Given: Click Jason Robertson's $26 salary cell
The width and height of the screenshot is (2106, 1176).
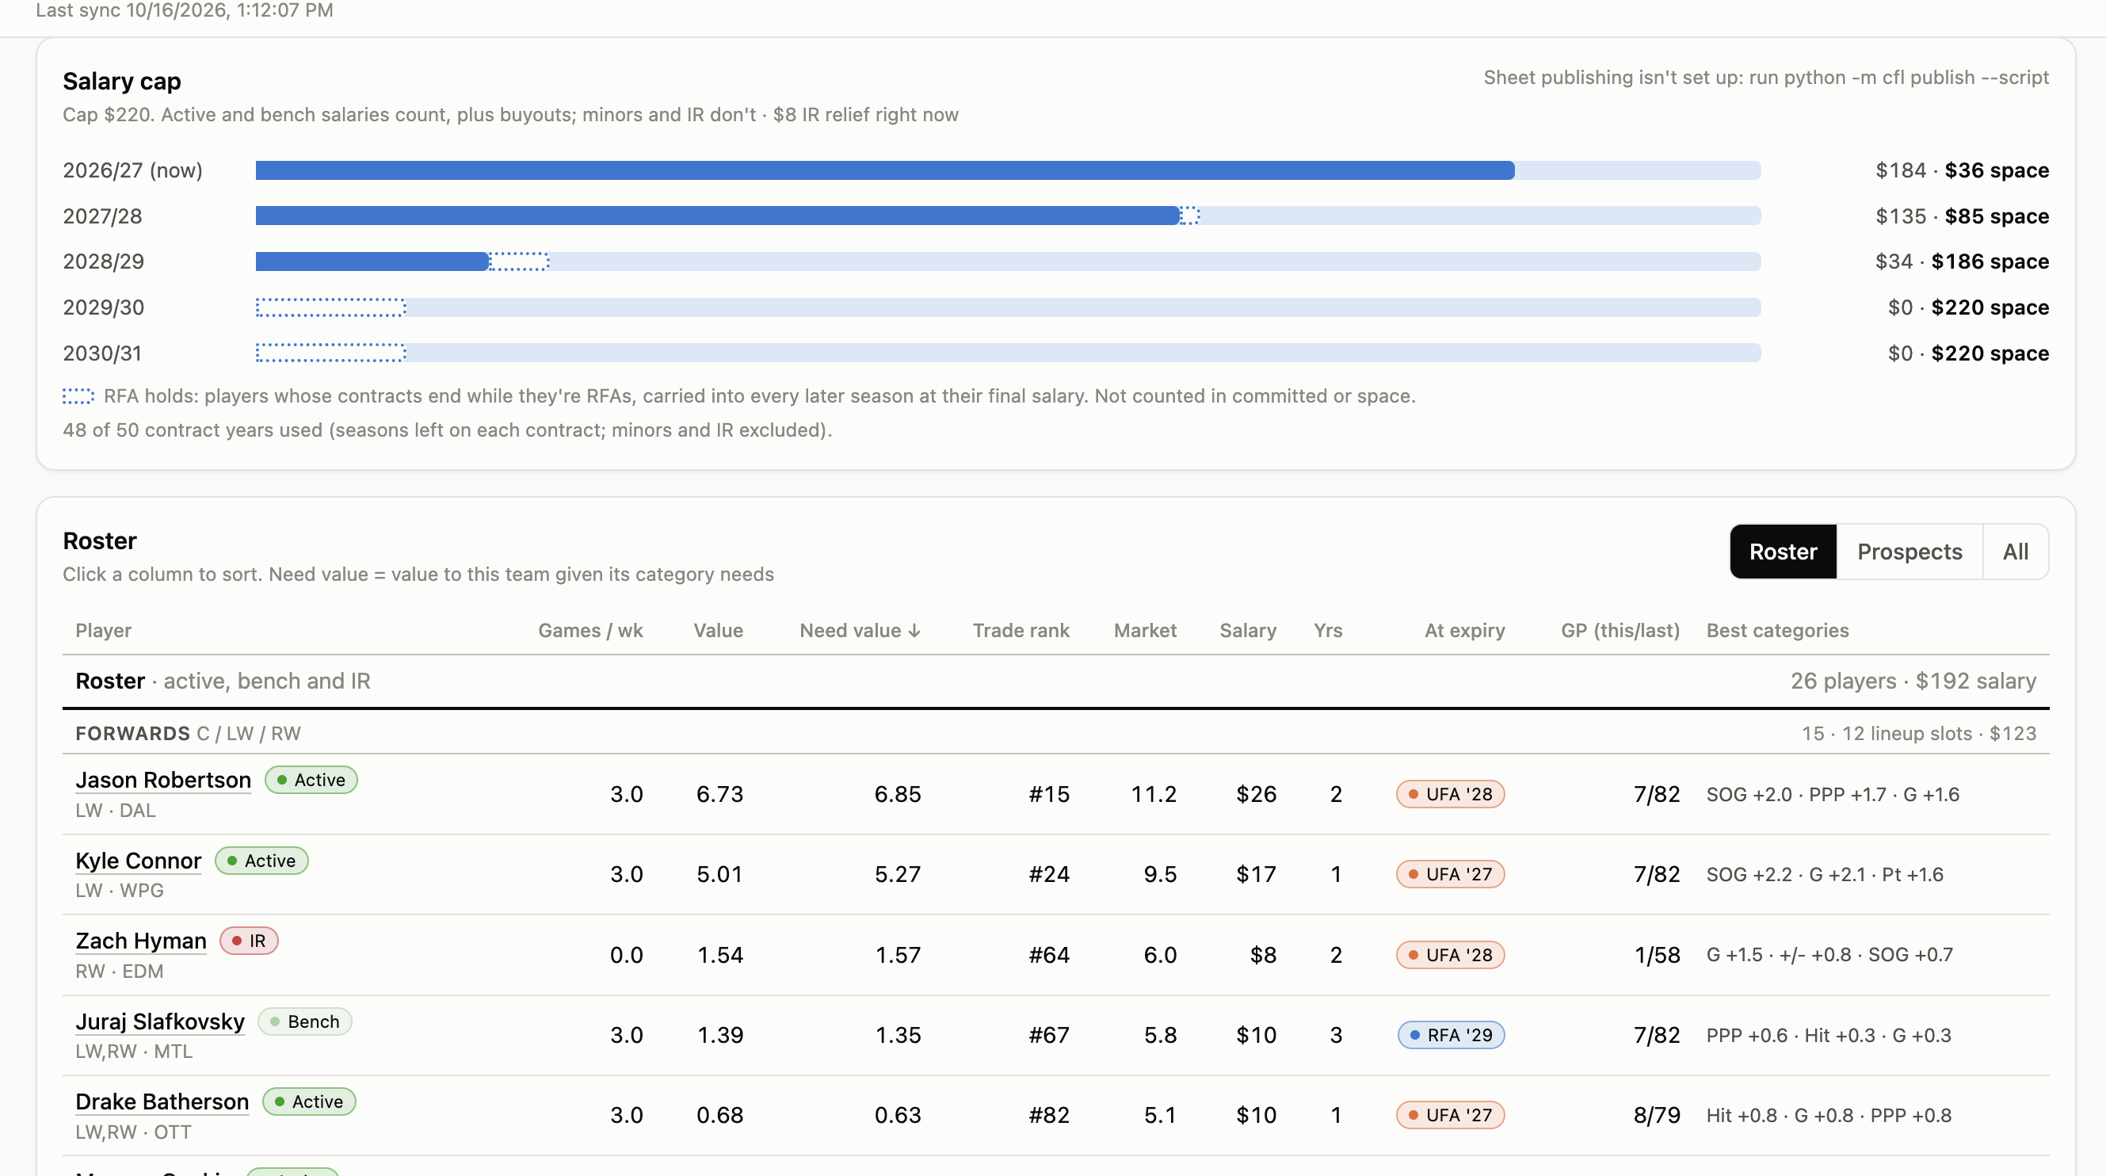Looking at the screenshot, I should [x=1256, y=794].
